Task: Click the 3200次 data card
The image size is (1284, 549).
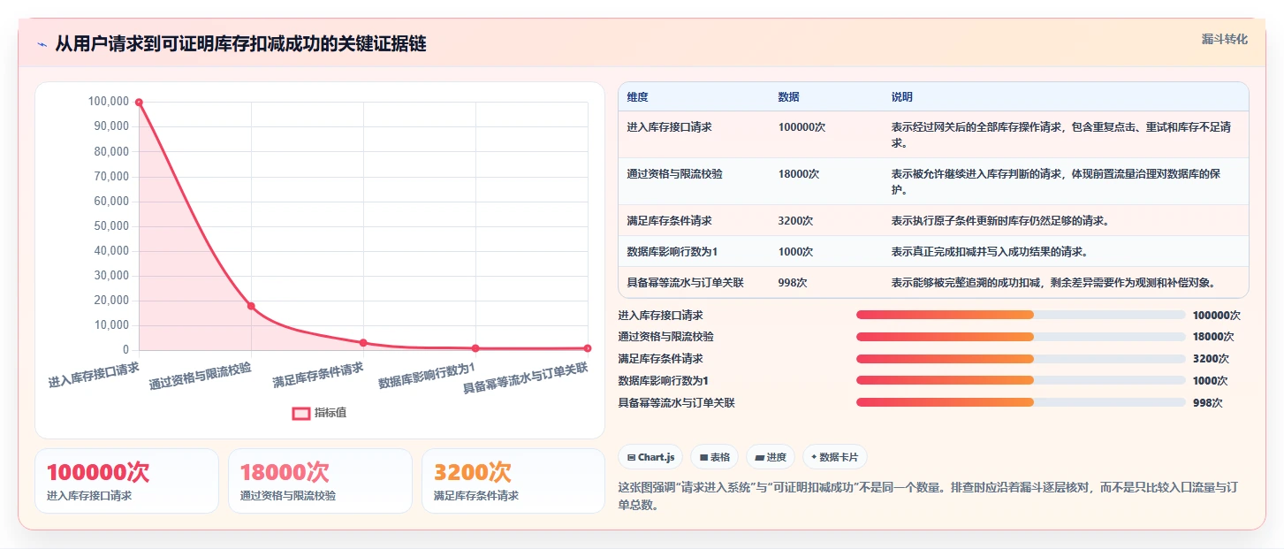Action: [x=513, y=481]
